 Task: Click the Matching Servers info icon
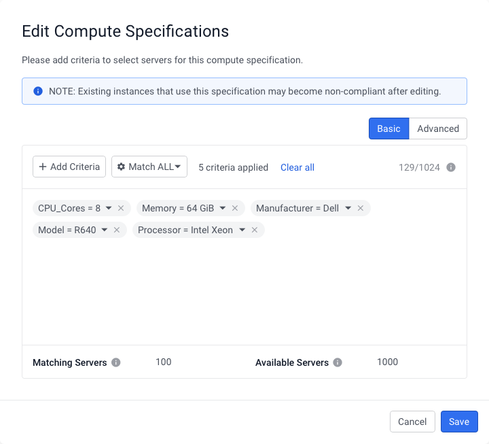[116, 362]
